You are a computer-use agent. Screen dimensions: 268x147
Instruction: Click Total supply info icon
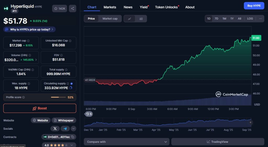66,70
